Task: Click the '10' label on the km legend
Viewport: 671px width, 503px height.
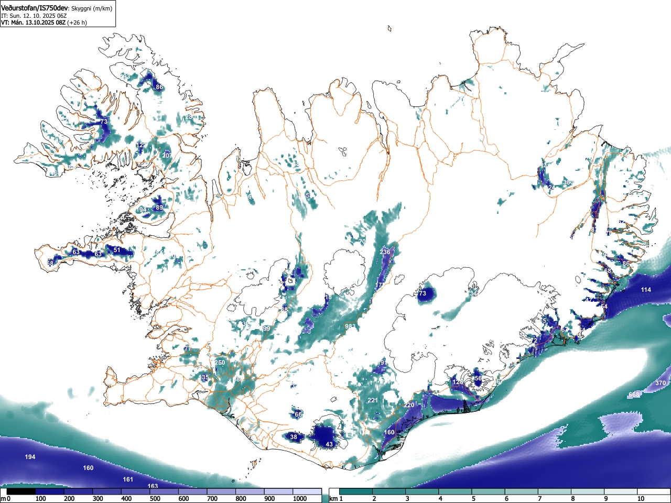Action: click(641, 499)
